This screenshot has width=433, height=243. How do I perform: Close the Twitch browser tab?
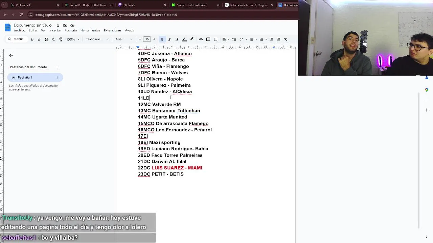(165, 5)
